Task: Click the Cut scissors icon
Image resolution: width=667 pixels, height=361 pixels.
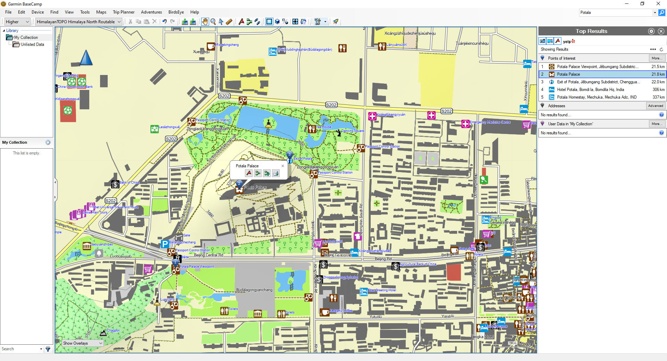Action: (x=130, y=22)
